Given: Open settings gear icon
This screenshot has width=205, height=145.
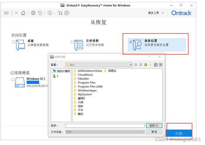Looking at the screenshot, I should (33, 13).
